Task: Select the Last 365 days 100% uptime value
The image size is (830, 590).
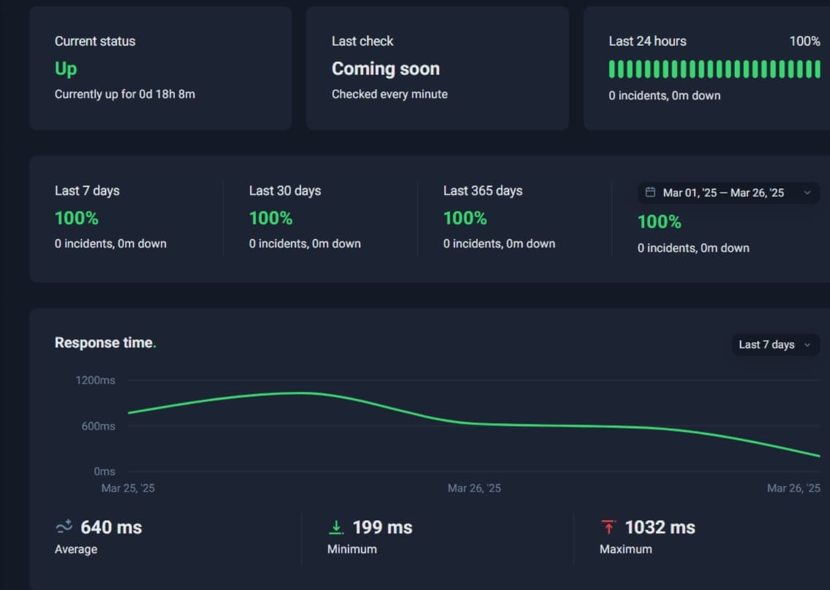Action: pos(465,218)
